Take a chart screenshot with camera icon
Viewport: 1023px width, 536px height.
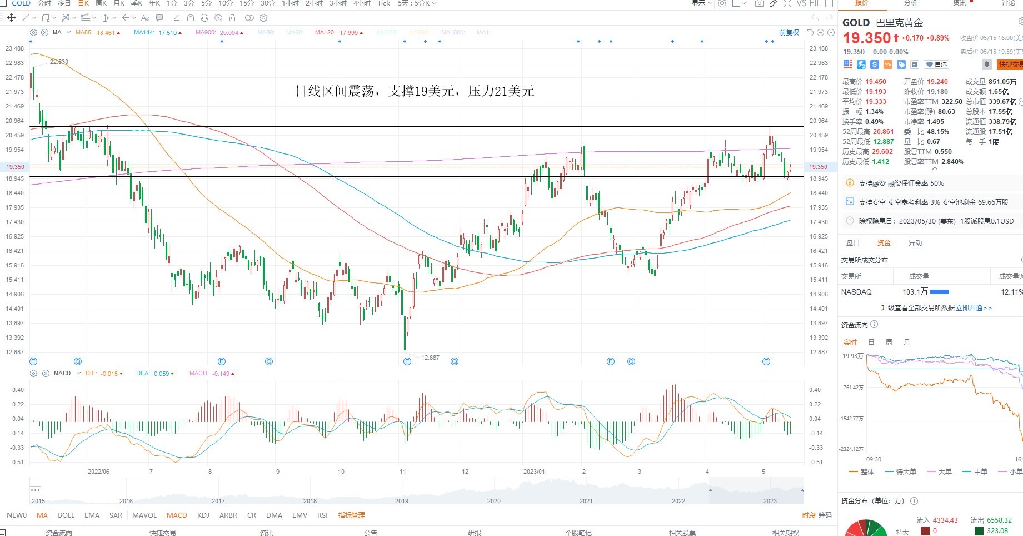coord(759,3)
